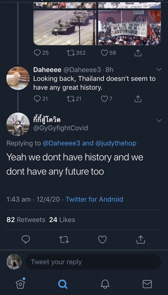Tap the Tweet your reply field
Screen dimensions: 168x295
tap(93, 262)
